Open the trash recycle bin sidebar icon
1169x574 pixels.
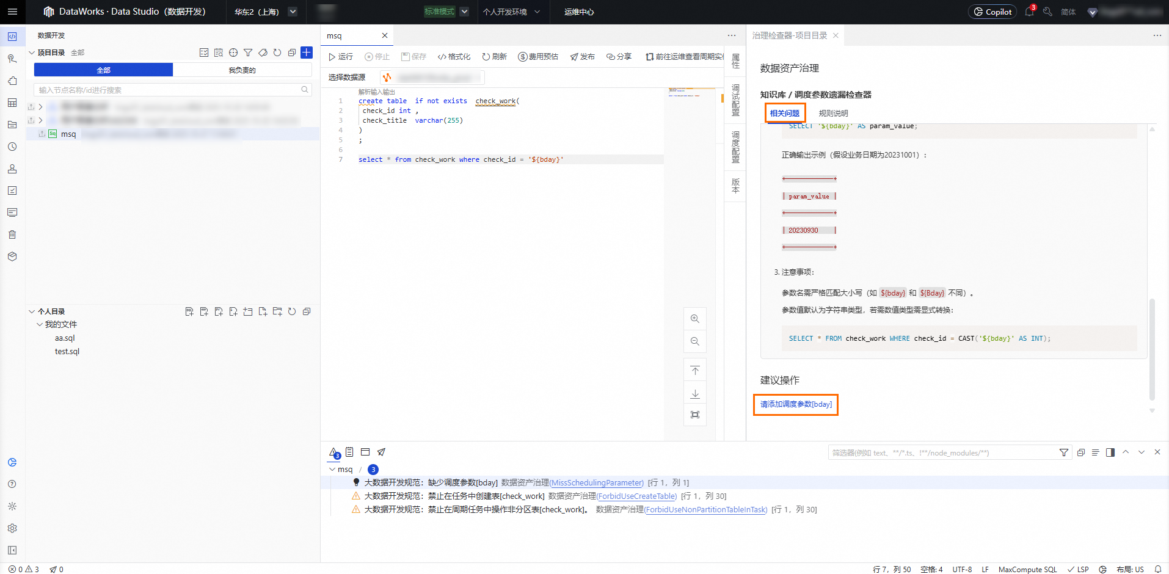[x=12, y=234]
